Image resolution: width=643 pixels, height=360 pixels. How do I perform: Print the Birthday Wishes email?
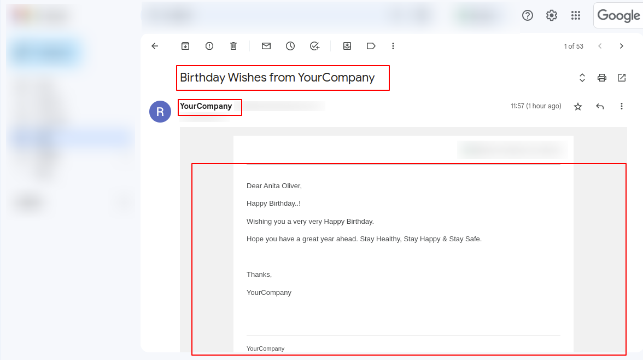602,78
